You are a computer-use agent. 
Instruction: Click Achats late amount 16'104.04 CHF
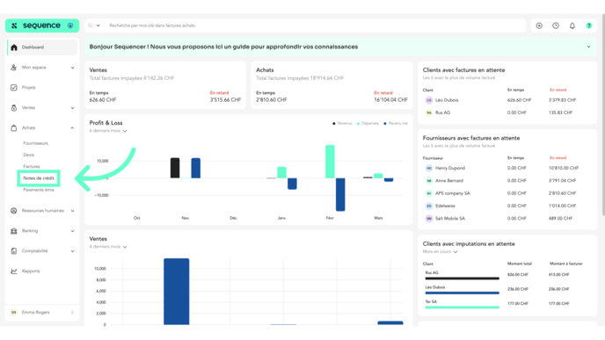pos(390,100)
